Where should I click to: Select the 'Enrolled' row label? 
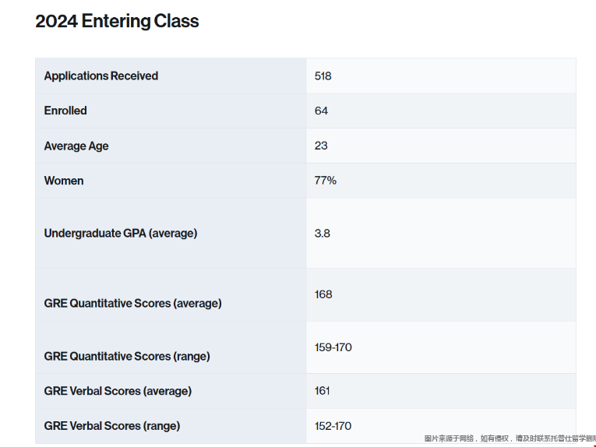[65, 111]
